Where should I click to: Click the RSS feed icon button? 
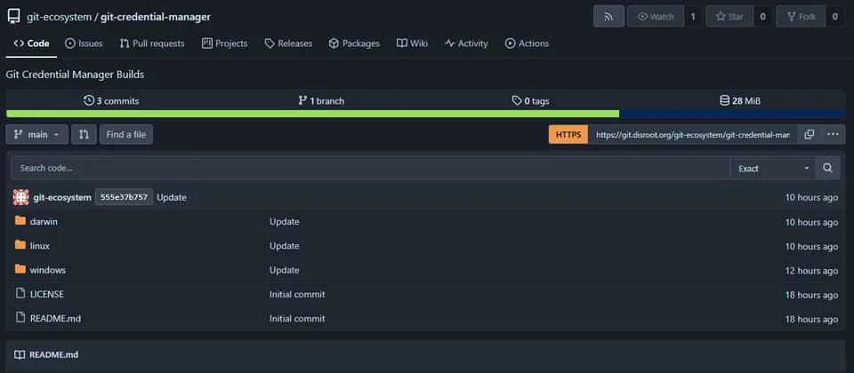608,16
